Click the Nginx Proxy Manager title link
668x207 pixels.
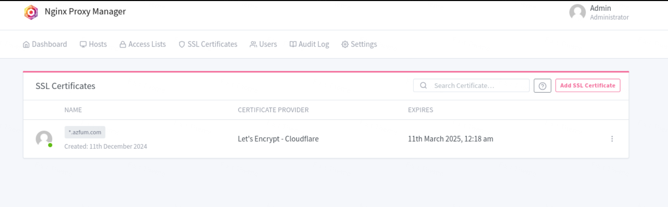(x=85, y=12)
